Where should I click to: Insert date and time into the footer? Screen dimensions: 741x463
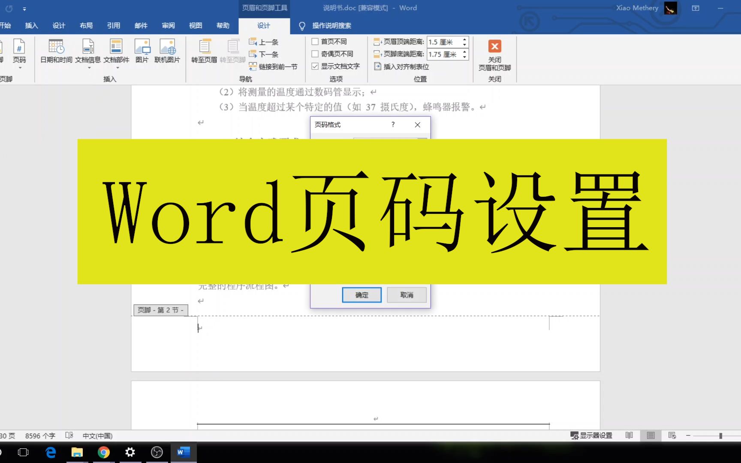click(x=55, y=51)
